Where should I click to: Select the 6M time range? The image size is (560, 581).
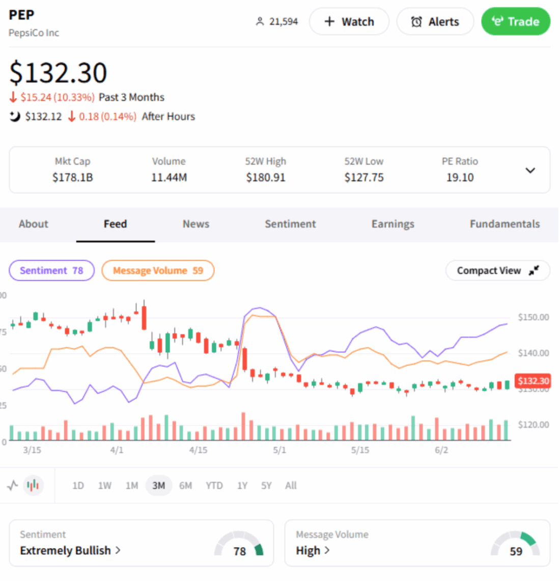(185, 485)
